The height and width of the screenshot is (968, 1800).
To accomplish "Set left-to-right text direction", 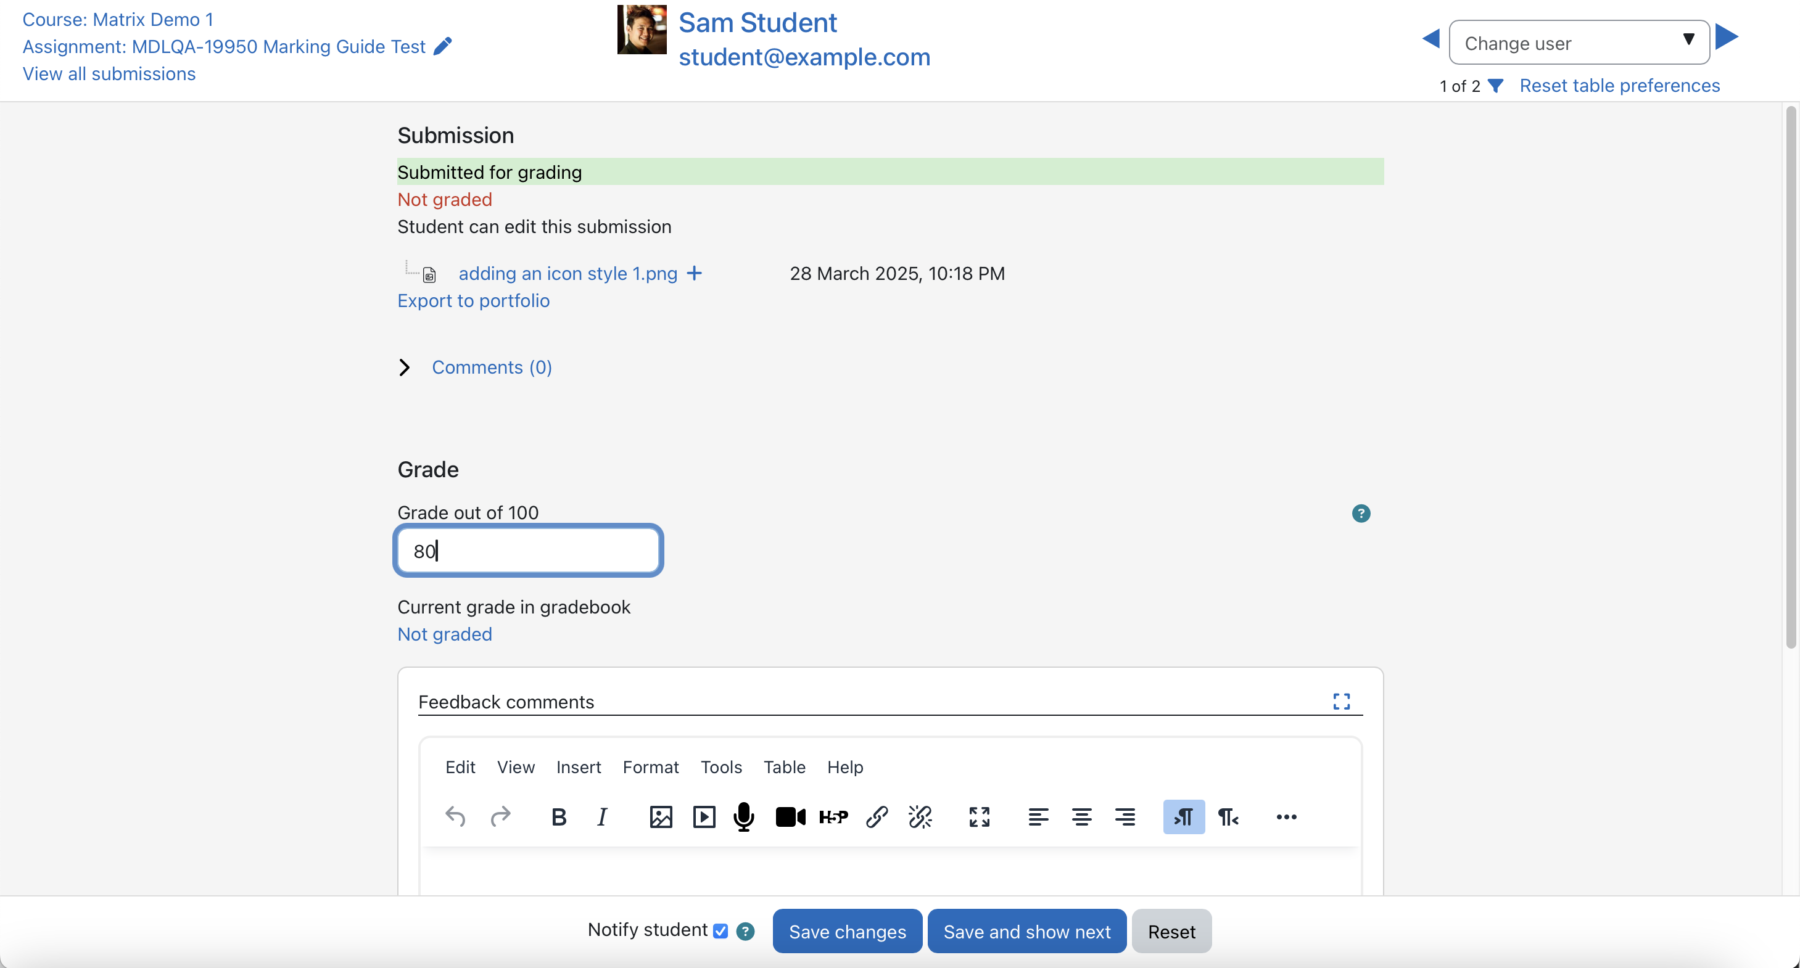I will pyautogui.click(x=1184, y=816).
